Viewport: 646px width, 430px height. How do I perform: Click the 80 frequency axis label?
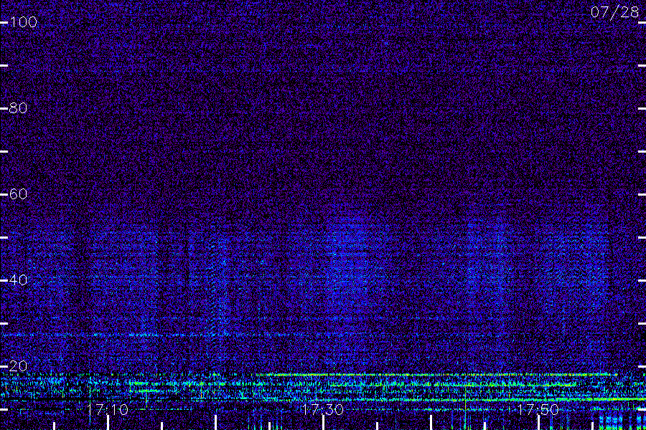pos(18,107)
